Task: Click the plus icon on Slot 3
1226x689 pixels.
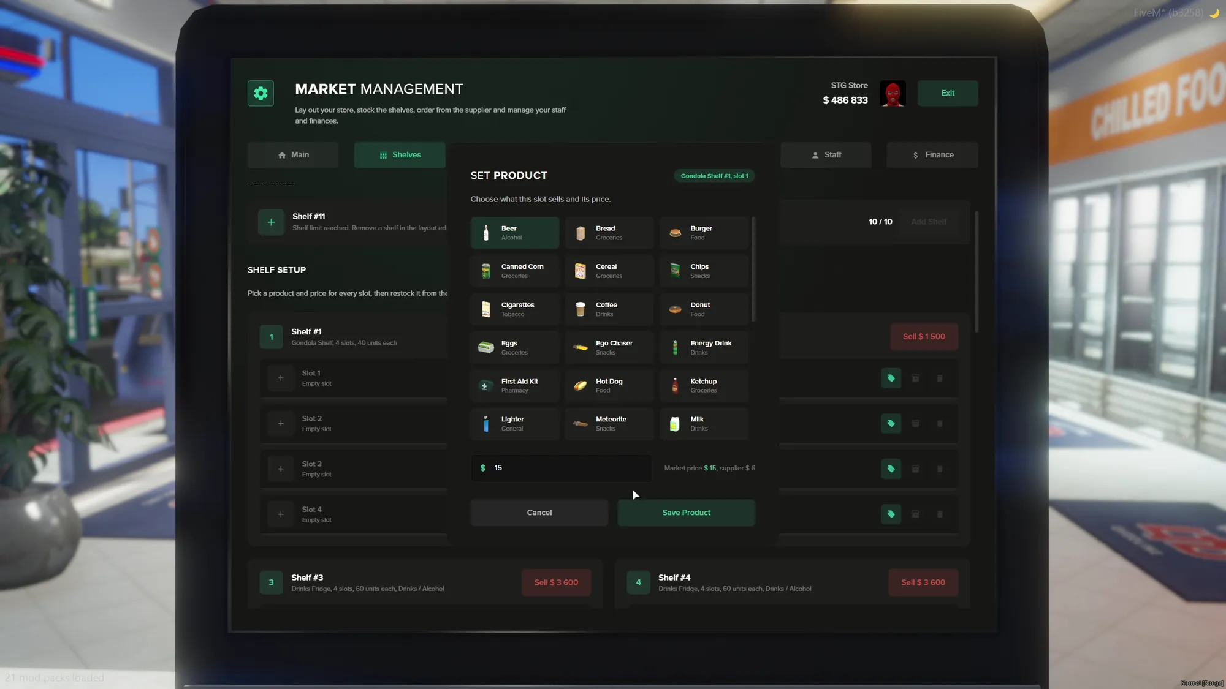Action: [x=281, y=469]
